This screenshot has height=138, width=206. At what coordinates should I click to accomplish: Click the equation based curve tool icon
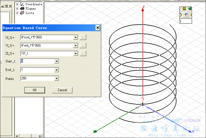(x=186, y=15)
